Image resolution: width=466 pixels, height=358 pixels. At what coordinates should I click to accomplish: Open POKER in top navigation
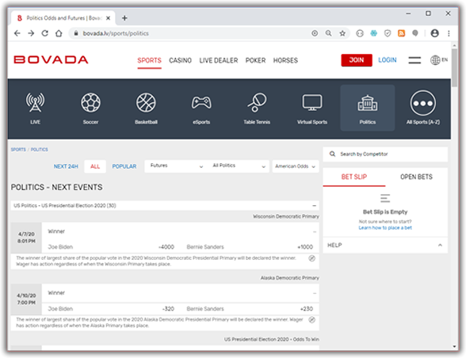(x=255, y=61)
